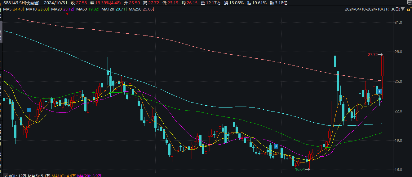Screen dimensions: 412x177
Task: Click the F marker near the 22 price level
Action: (29, 110)
